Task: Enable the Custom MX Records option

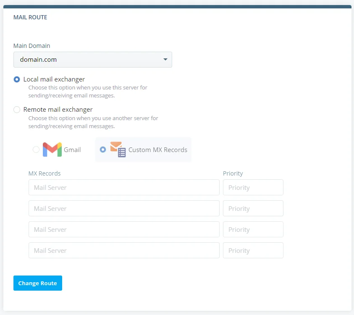Action: [103, 150]
